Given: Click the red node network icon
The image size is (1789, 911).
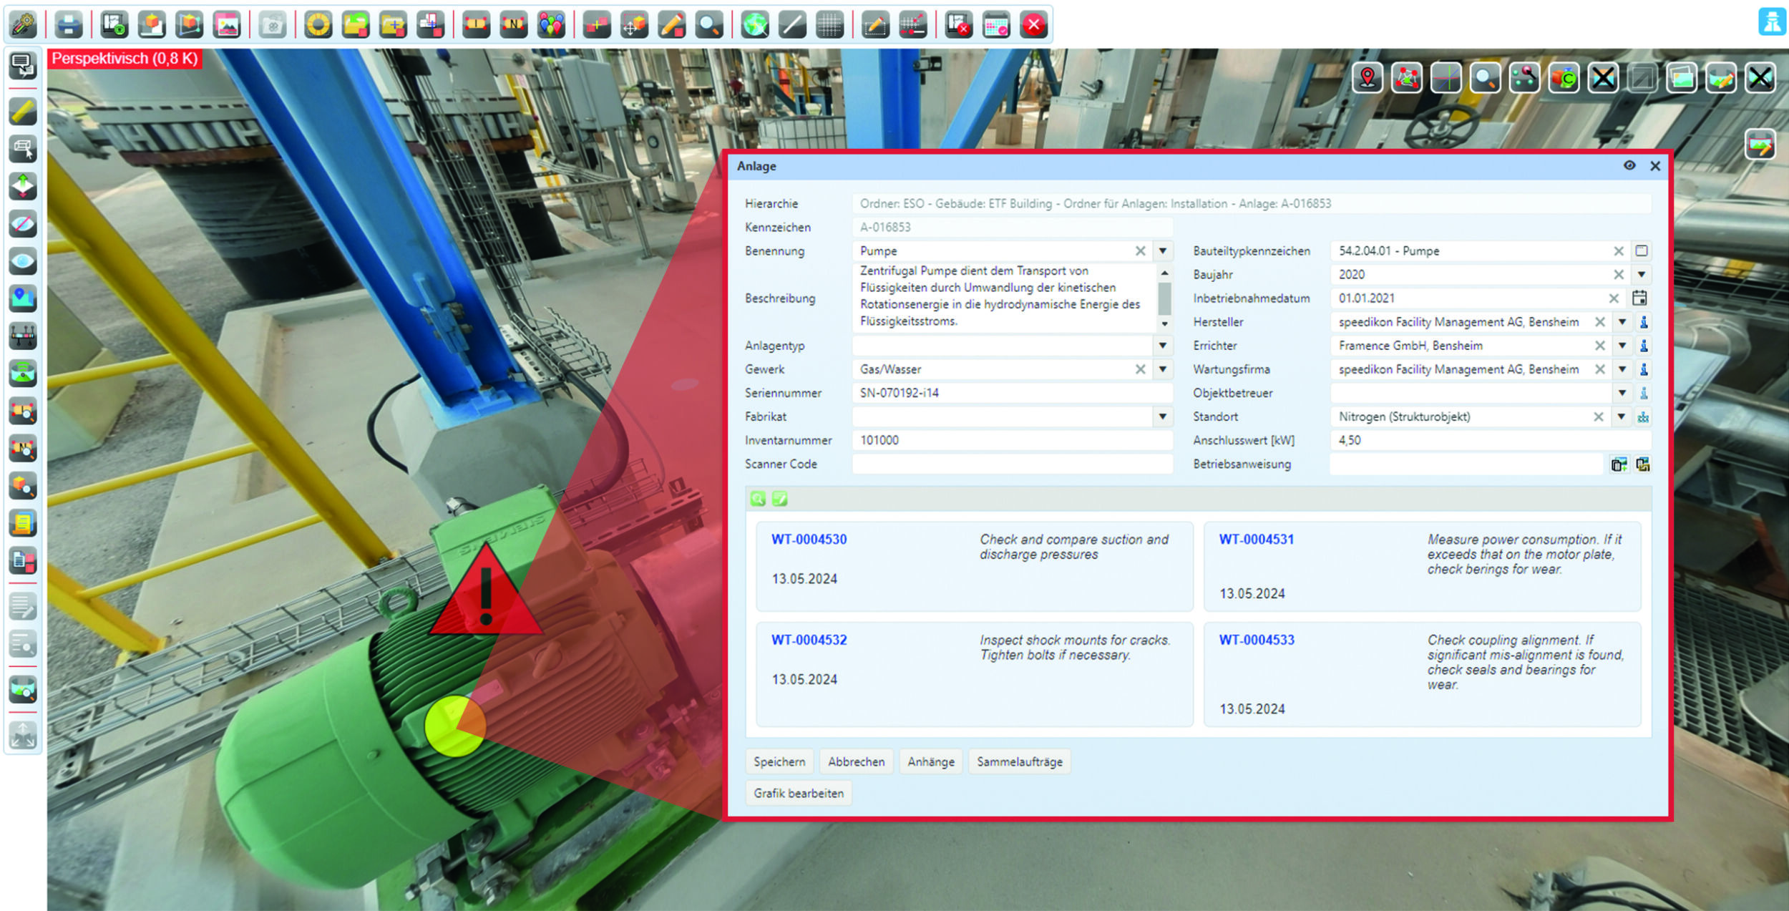Looking at the screenshot, I should point(1407,78).
